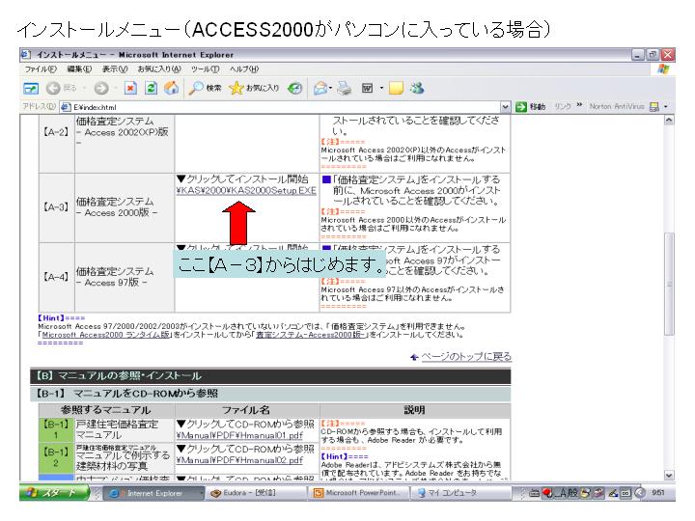This screenshot has width=695, height=521.
Task: Open the address bar dropdown arrow
Action: [x=505, y=107]
